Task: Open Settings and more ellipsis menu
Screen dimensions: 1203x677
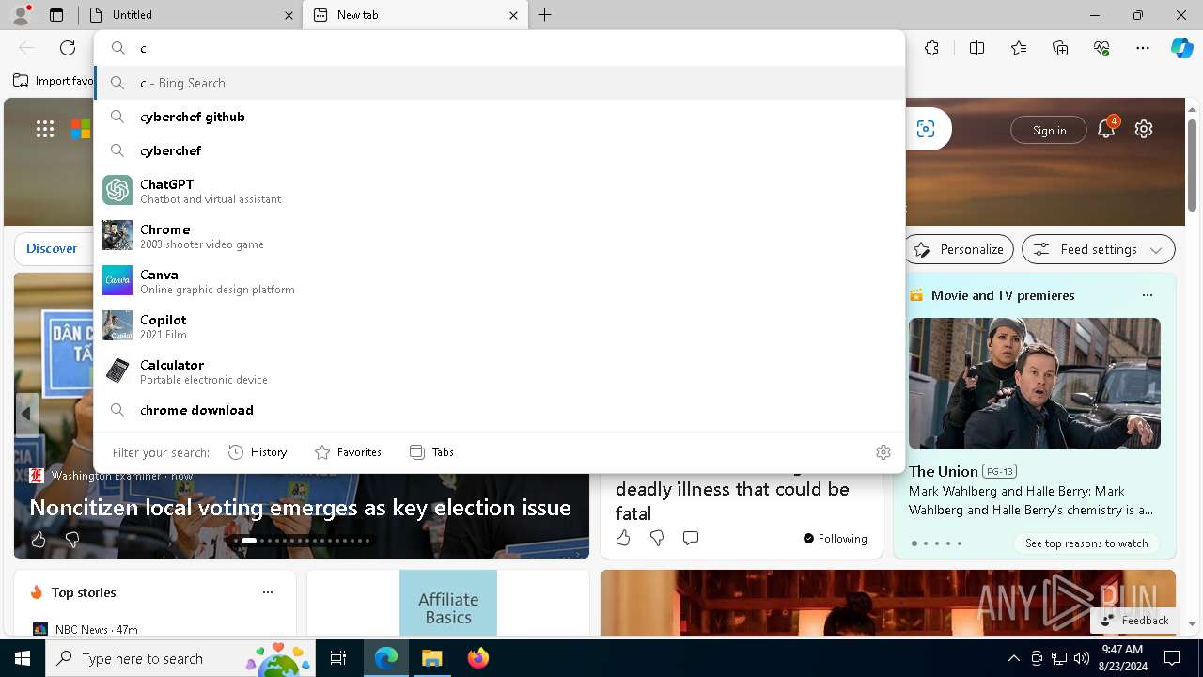Action: [1143, 48]
